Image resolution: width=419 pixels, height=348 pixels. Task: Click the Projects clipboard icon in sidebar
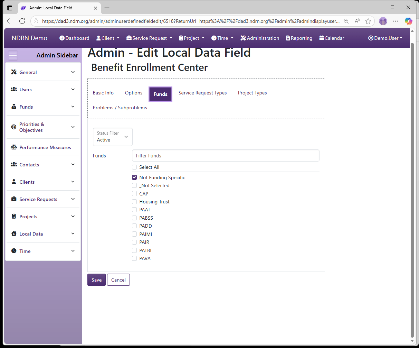[14, 216]
